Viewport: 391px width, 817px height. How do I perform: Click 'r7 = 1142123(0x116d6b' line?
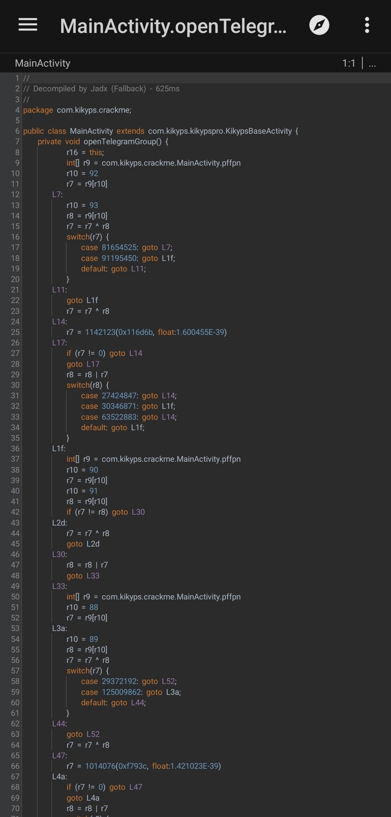coord(147,332)
